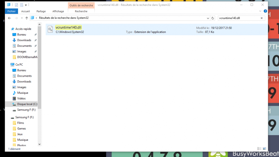
Task: Select Ce PC in navigation pane
Action: click(19, 65)
